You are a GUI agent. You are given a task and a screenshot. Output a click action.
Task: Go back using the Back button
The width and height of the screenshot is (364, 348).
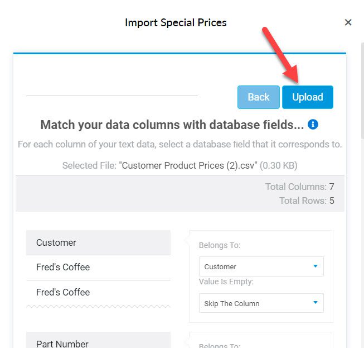click(259, 97)
